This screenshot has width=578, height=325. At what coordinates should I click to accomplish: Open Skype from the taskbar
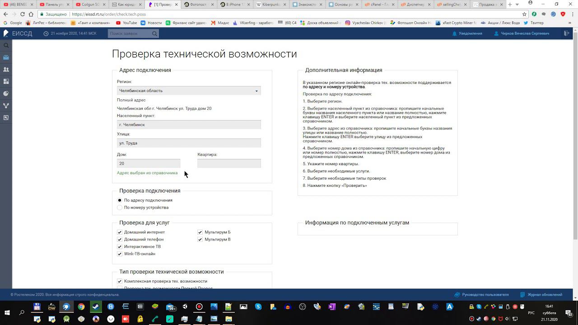(x=258, y=306)
